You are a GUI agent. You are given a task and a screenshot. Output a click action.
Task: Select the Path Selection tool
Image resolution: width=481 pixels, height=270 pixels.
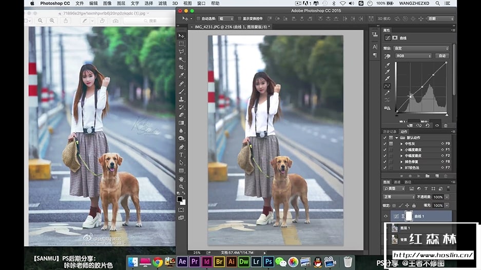click(x=181, y=163)
